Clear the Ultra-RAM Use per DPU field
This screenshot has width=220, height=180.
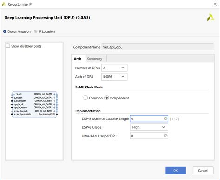click(165, 136)
